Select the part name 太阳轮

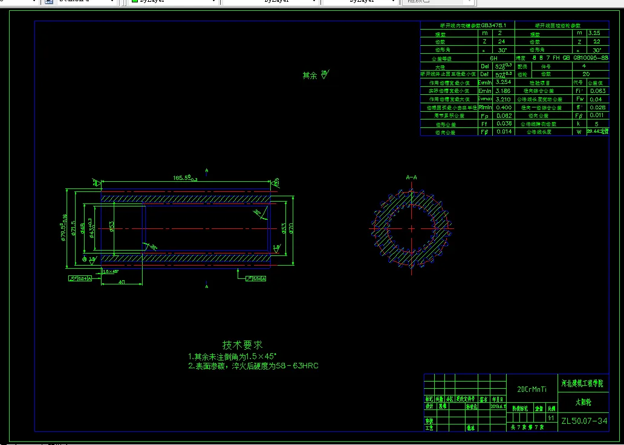(583, 403)
